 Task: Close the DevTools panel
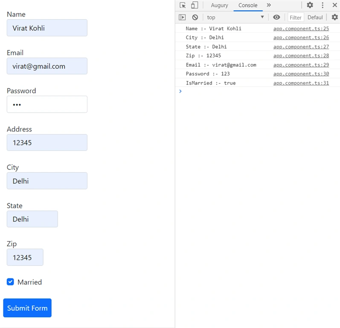tap(334, 5)
